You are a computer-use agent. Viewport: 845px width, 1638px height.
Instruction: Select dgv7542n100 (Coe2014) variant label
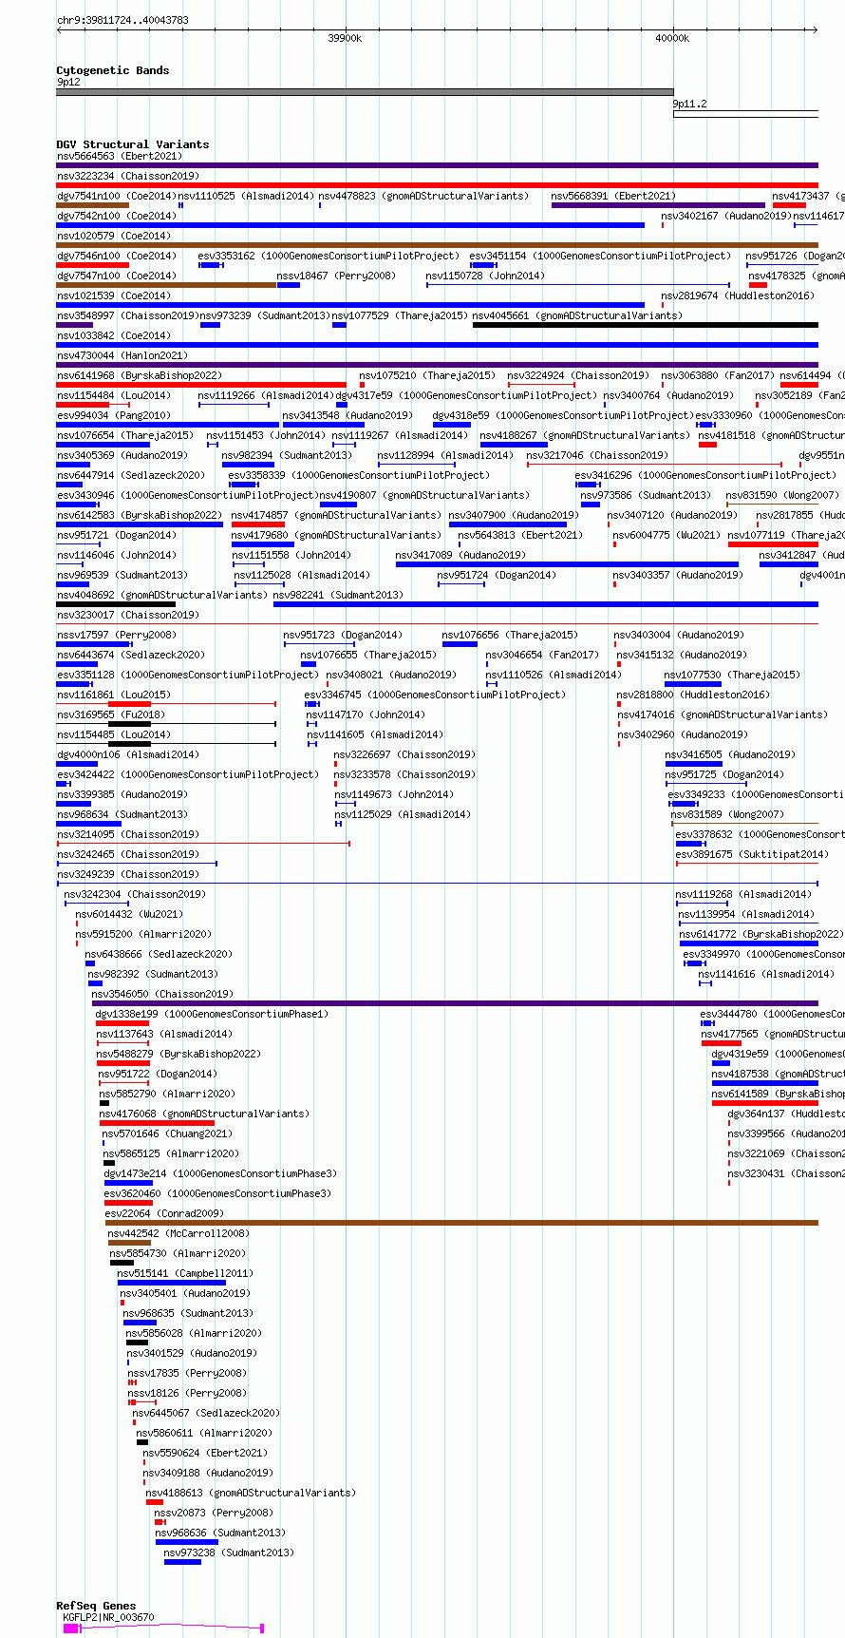tap(117, 216)
